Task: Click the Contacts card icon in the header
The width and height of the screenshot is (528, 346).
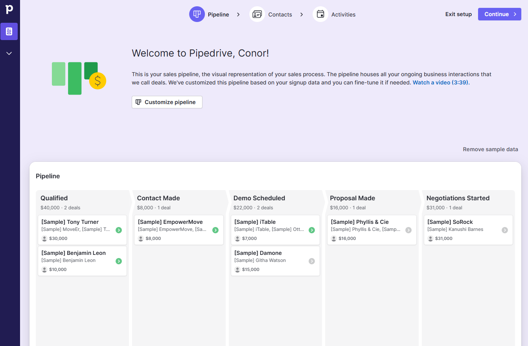Action: [257, 14]
